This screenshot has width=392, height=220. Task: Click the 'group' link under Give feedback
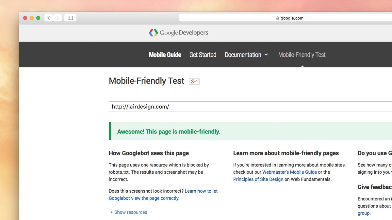(364, 213)
